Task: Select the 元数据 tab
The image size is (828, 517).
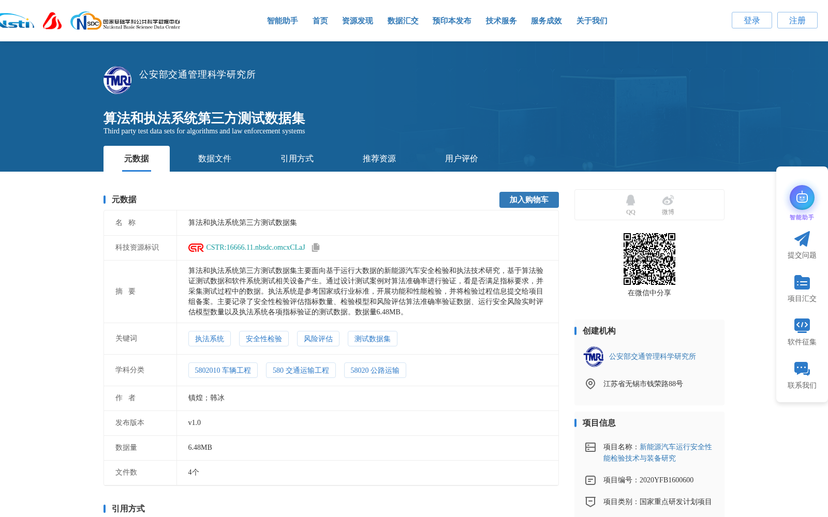Action: point(137,159)
